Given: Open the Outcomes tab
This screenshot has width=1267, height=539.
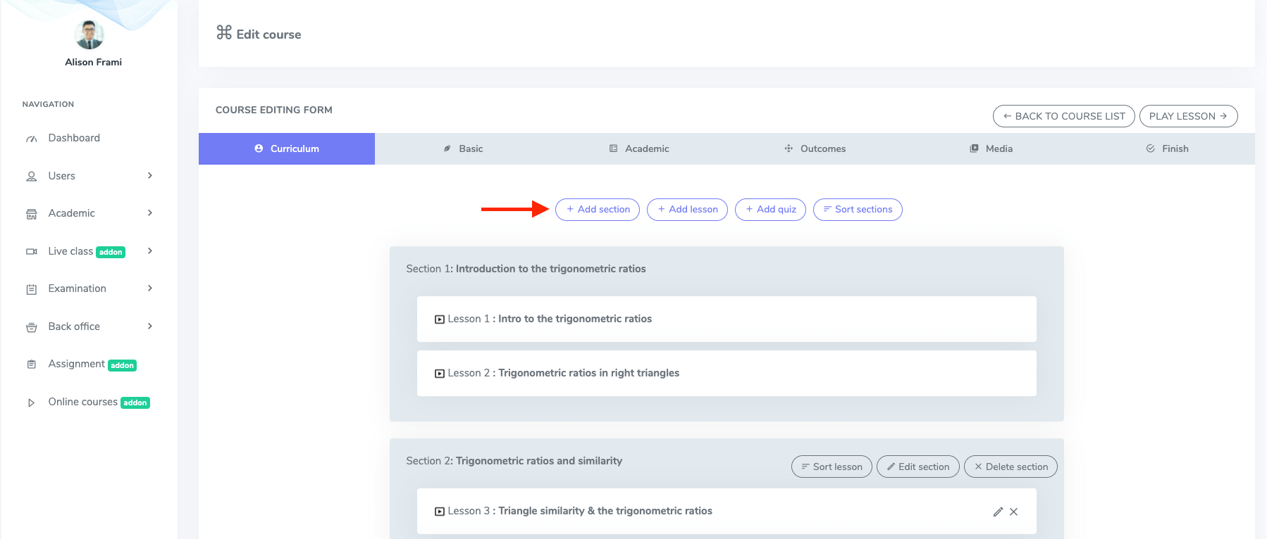Looking at the screenshot, I should click(815, 148).
